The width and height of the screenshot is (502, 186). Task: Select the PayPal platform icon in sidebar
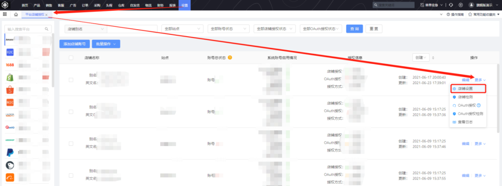10,153
